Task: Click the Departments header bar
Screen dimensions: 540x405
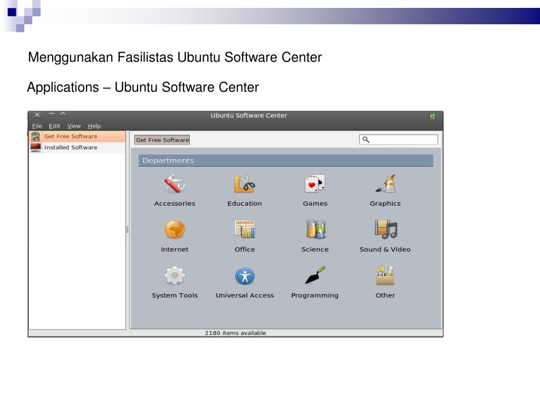Action: [286, 160]
